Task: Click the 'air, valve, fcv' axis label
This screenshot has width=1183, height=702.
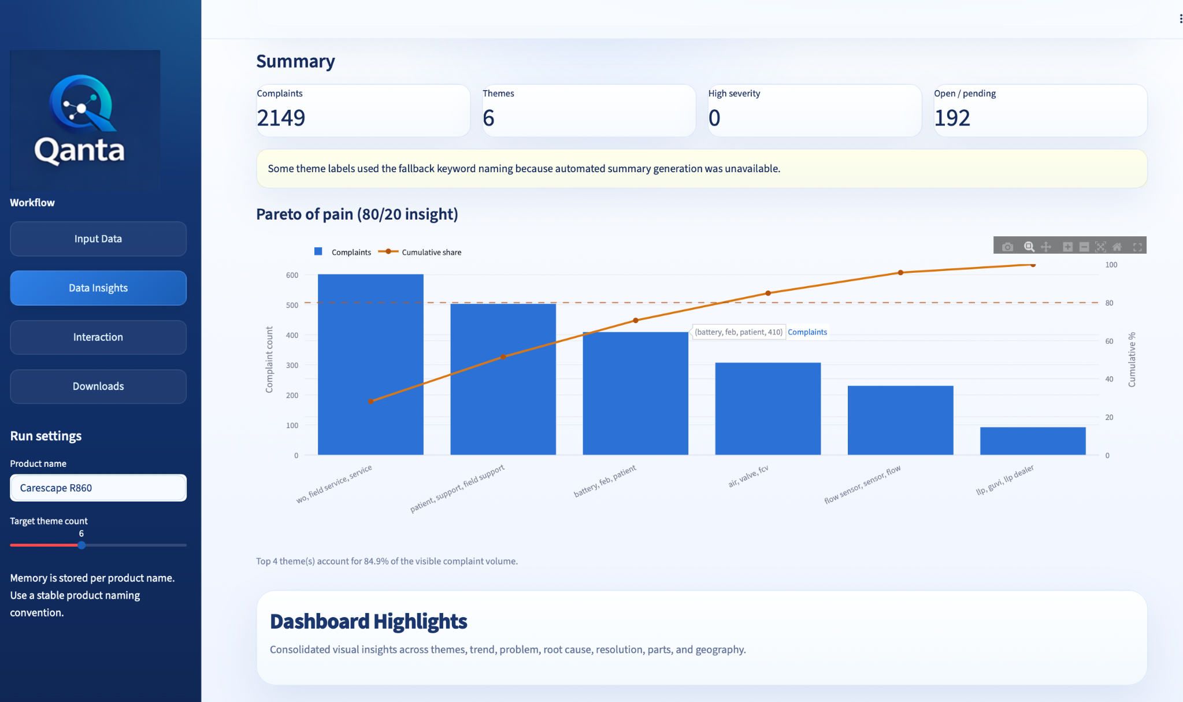Action: coord(748,476)
